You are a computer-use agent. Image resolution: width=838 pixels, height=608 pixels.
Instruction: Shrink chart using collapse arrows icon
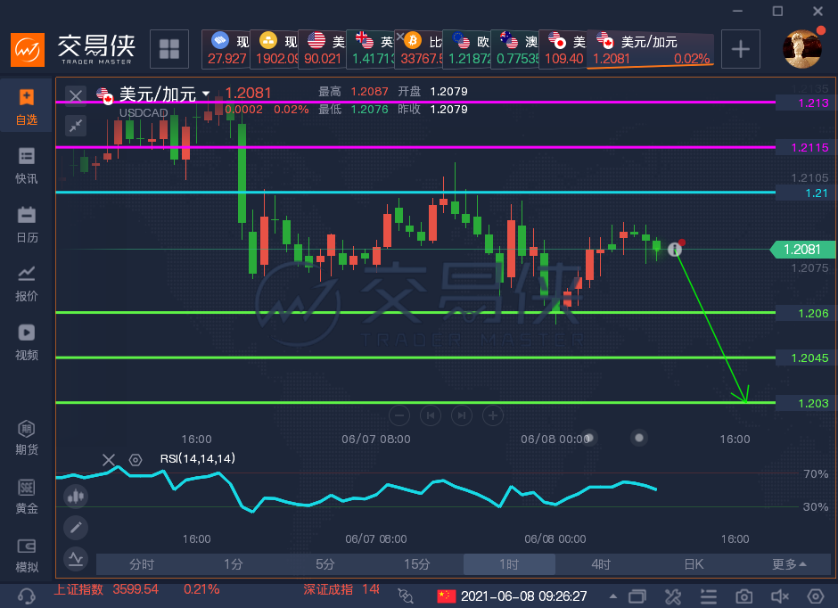(76, 126)
